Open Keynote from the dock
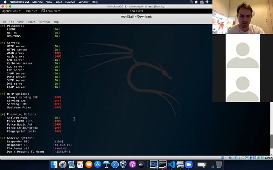Viewport: 273px width, 170px height. (106, 165)
